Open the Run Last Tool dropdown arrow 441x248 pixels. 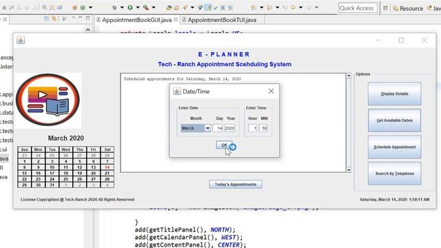point(154,8)
